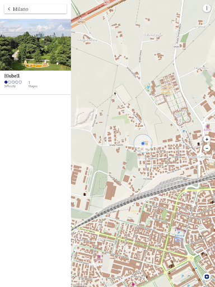Viewport: 215px width, 287px height.
Task: Zoom out with the minus button
Action: coord(207,148)
